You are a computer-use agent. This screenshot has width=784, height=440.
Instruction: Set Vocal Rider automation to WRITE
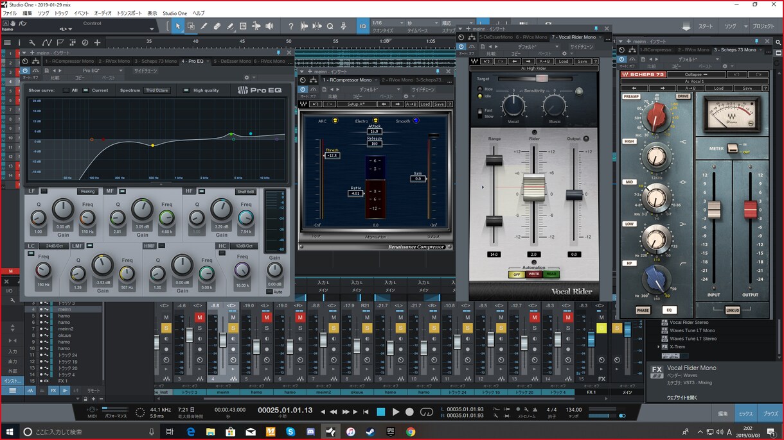pos(533,275)
